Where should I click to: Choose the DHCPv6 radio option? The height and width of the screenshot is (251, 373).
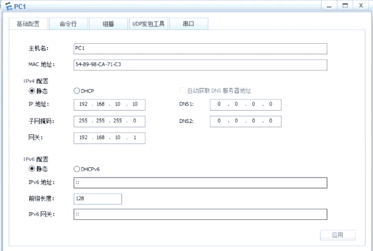point(76,169)
